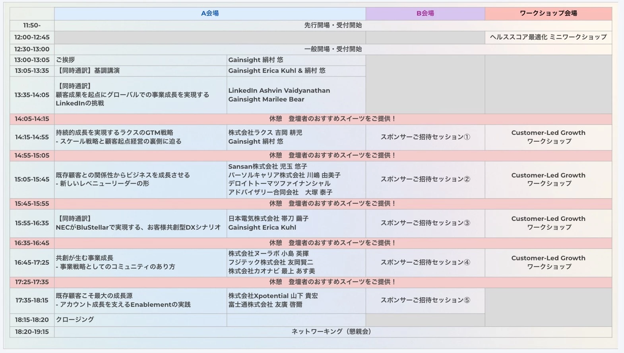The width and height of the screenshot is (624, 353).
Task: Click Customer-Led Growth workshop at 15:05
Action: pos(548,179)
